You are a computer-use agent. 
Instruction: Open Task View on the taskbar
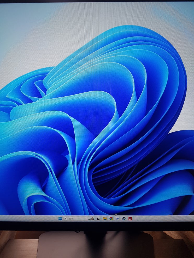(98, 219)
